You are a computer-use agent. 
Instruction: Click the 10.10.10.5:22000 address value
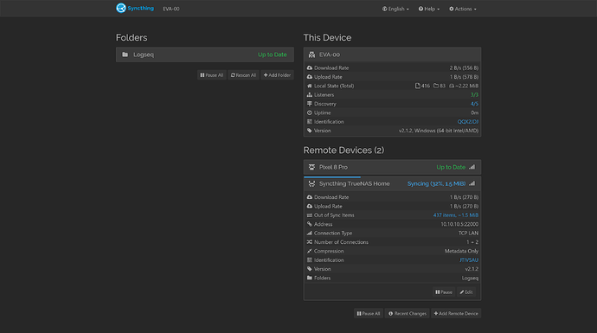pos(459,224)
